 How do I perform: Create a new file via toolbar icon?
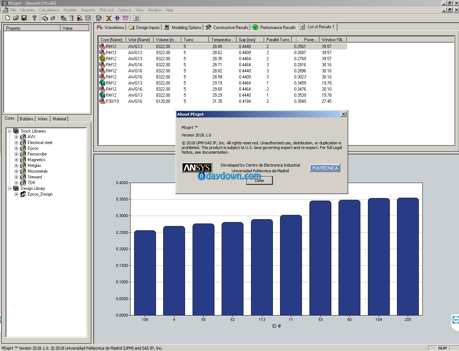tap(8, 18)
